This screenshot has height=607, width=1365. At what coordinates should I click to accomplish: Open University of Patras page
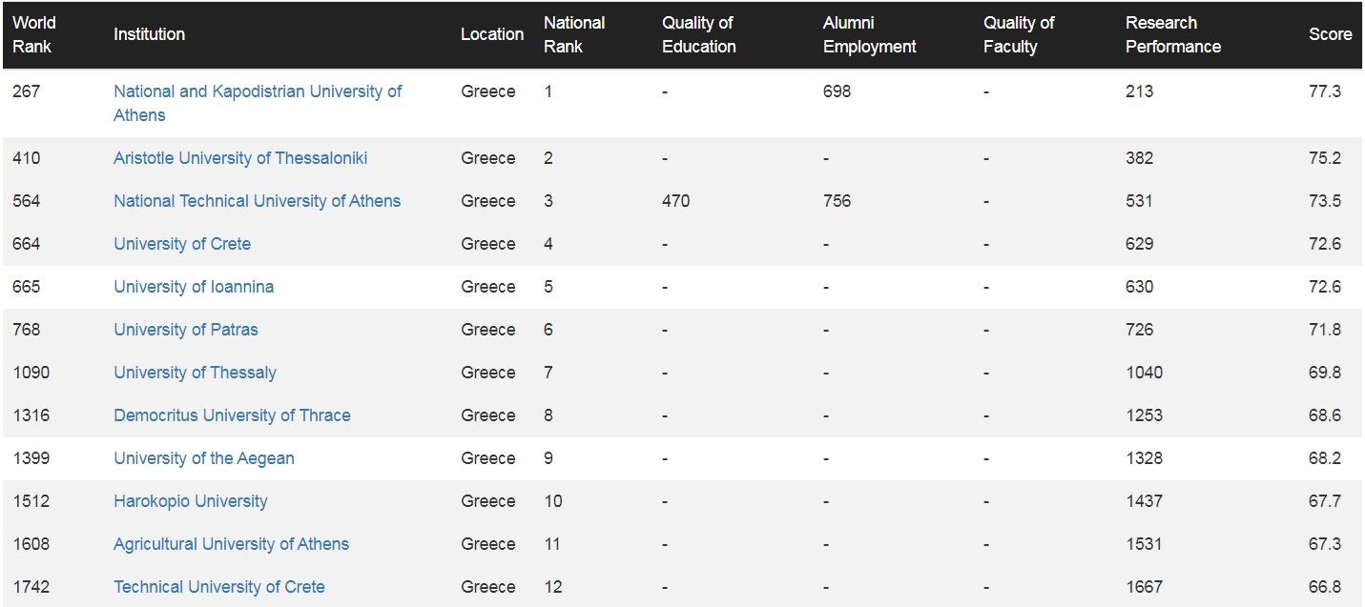(186, 330)
